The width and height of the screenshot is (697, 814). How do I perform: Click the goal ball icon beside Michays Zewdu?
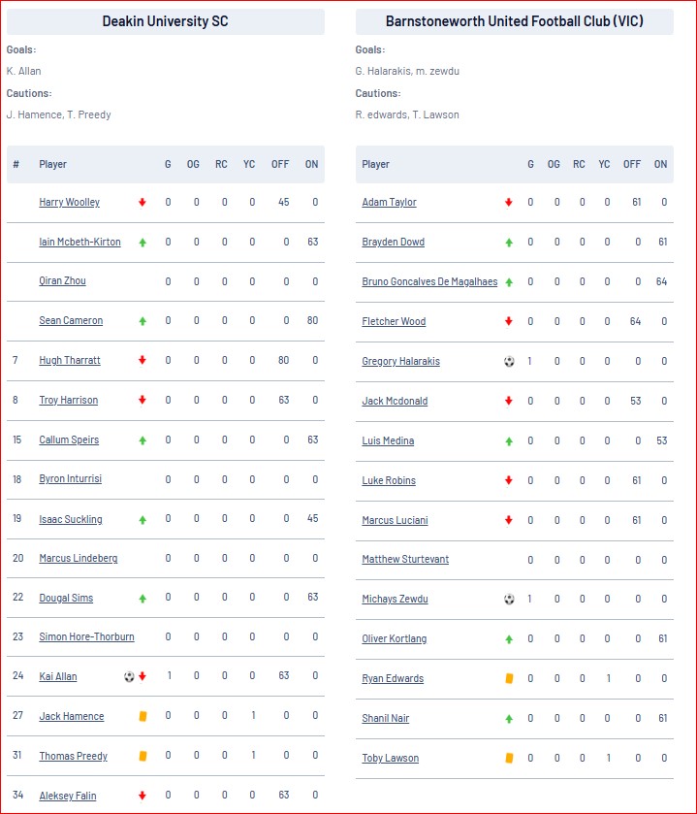click(x=509, y=599)
